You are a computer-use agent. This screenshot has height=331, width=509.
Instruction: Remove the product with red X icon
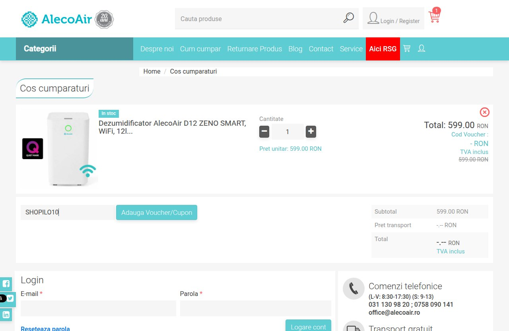coord(484,112)
